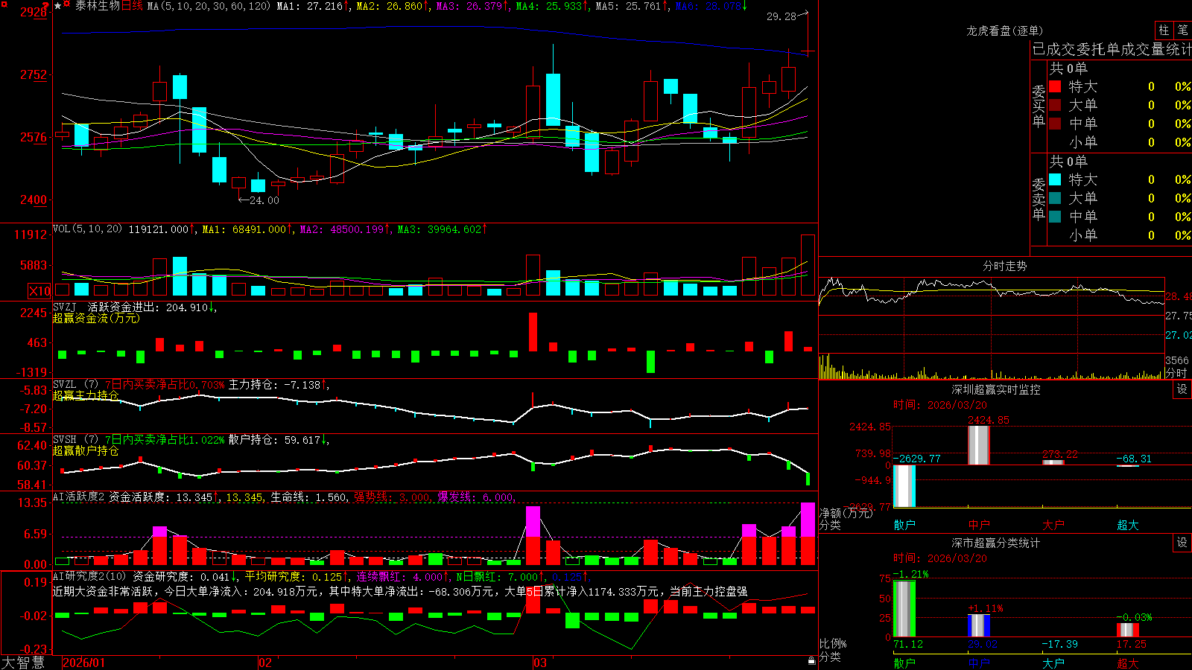Click the 29.02 中户 bar in 分类统计
Viewport: 1192px width, 670px height.
(979, 625)
